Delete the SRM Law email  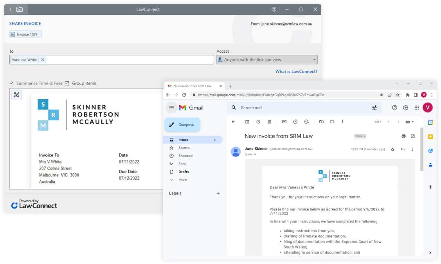click(269, 122)
